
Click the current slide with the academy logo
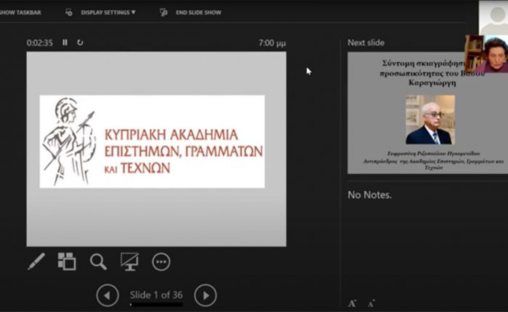click(x=157, y=149)
